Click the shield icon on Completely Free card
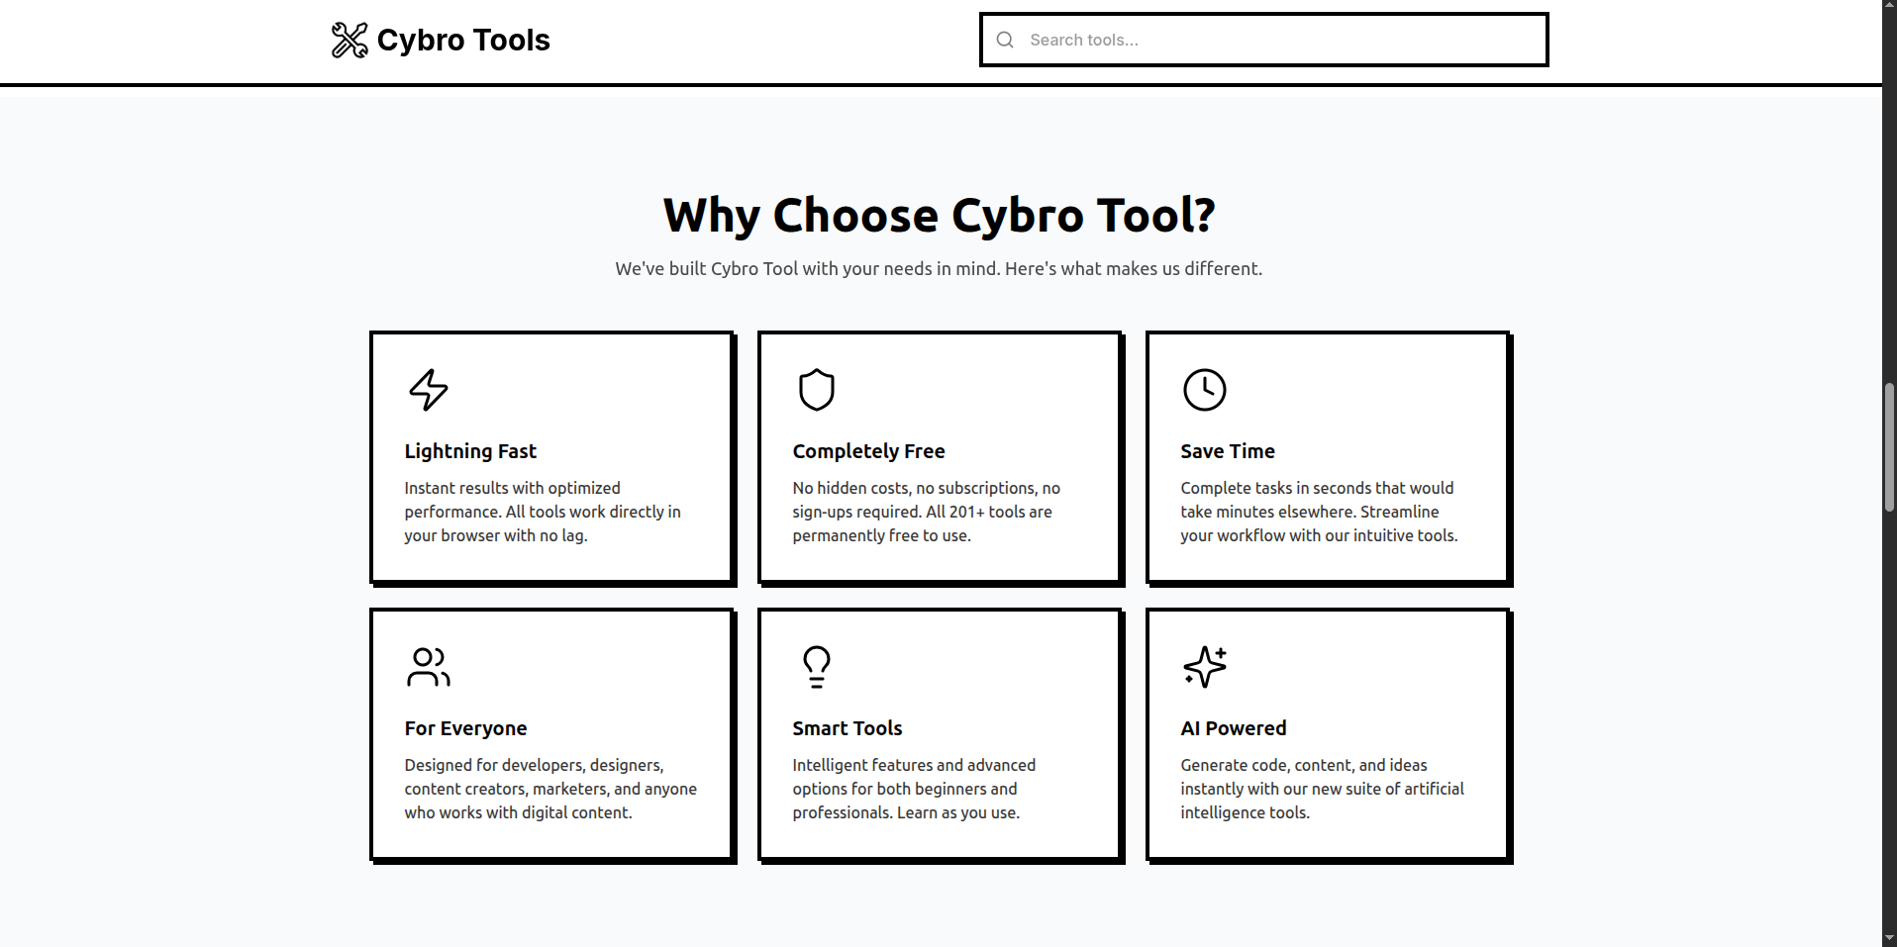The width and height of the screenshot is (1897, 947). pyautogui.click(x=816, y=389)
